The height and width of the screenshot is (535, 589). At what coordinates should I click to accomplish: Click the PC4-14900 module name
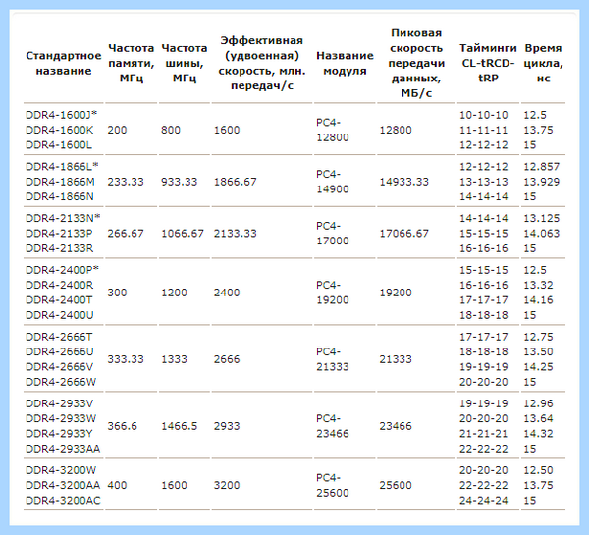pos(333,182)
